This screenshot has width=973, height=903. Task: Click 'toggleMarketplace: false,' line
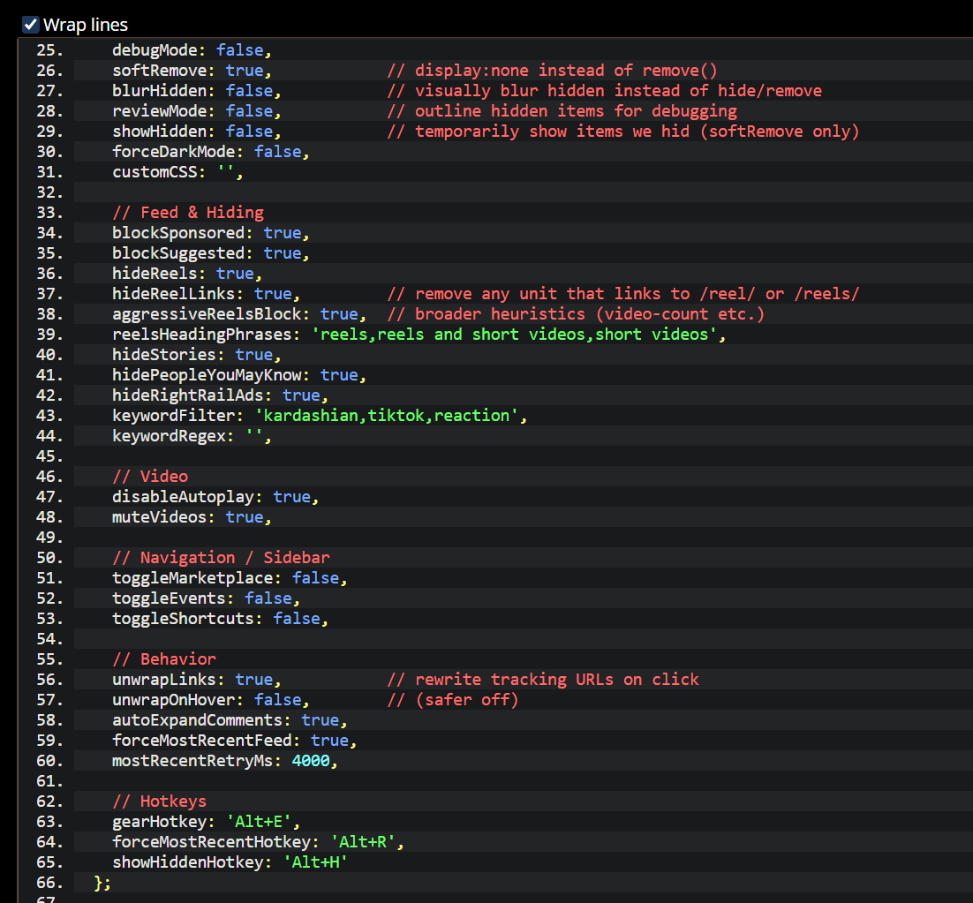click(230, 579)
